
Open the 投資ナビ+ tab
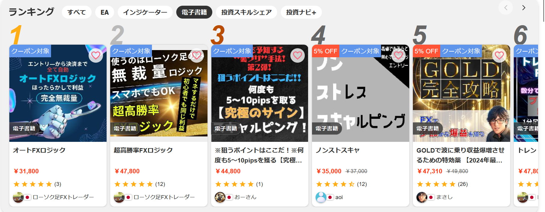(301, 12)
